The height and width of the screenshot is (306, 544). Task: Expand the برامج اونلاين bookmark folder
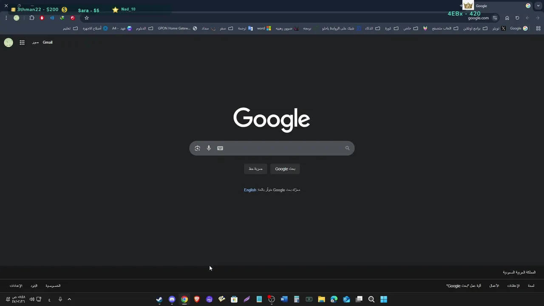click(x=475, y=28)
